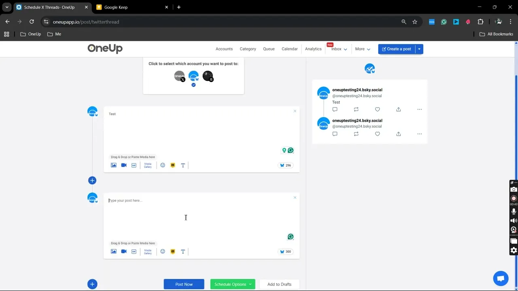Select the Threads account avatar
Image resolution: width=518 pixels, height=291 pixels.
coord(208,76)
